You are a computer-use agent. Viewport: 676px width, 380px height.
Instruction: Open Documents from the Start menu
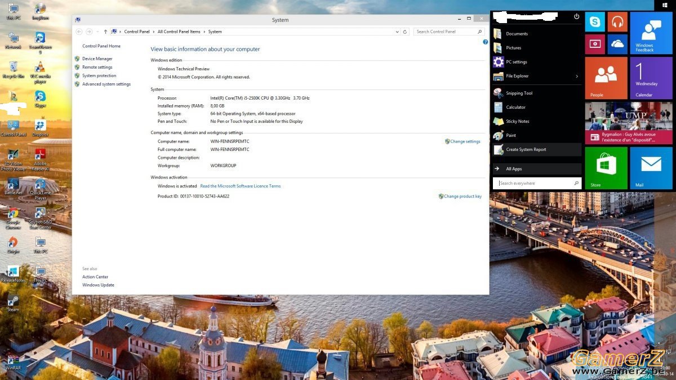pyautogui.click(x=537, y=34)
